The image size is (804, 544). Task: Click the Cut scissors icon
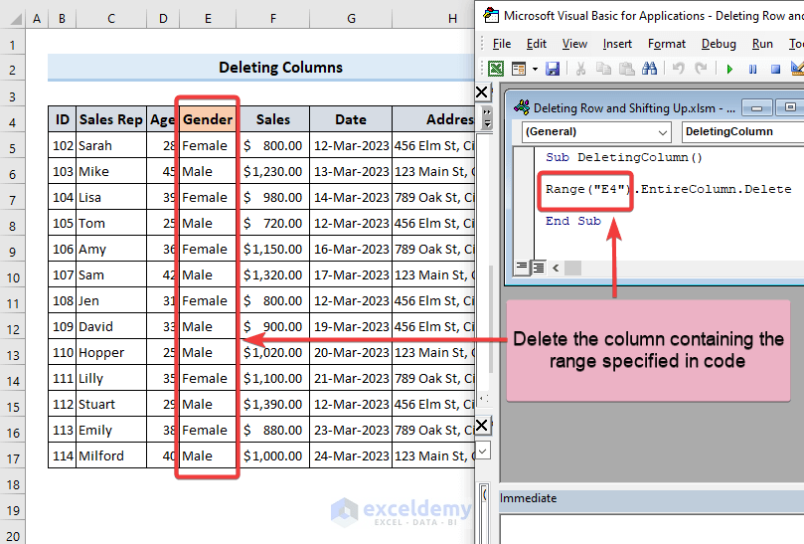[580, 69]
